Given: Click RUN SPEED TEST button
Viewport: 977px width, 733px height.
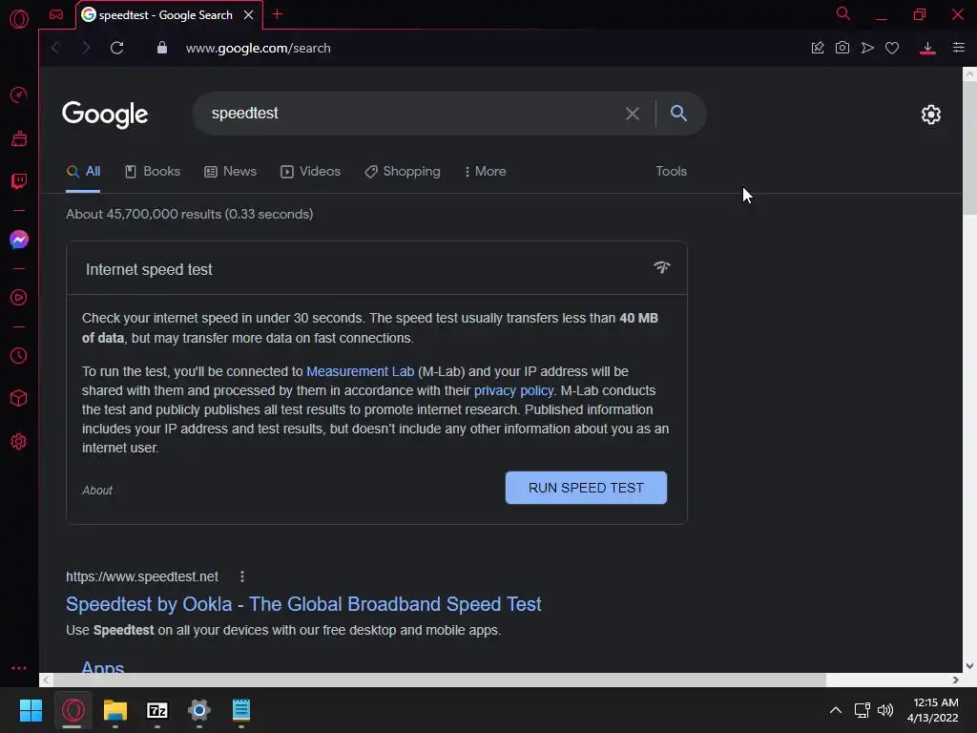Looking at the screenshot, I should pyautogui.click(x=586, y=488).
